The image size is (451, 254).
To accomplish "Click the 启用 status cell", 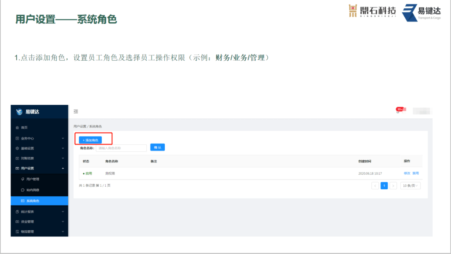I will pos(88,173).
